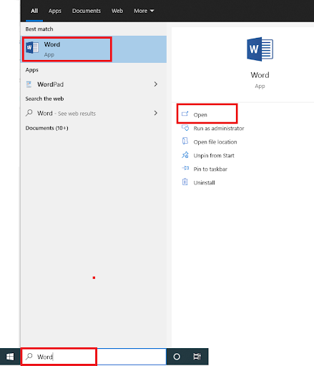Select the Web filter tab
Image resolution: width=314 pixels, height=366 pixels.
tap(117, 11)
